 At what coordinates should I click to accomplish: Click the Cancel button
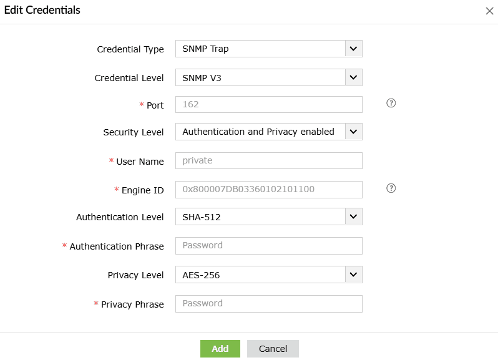tap(273, 349)
